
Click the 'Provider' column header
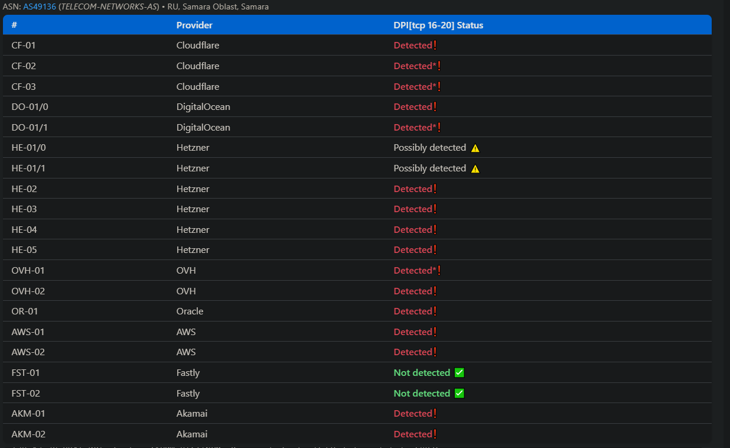pos(194,25)
